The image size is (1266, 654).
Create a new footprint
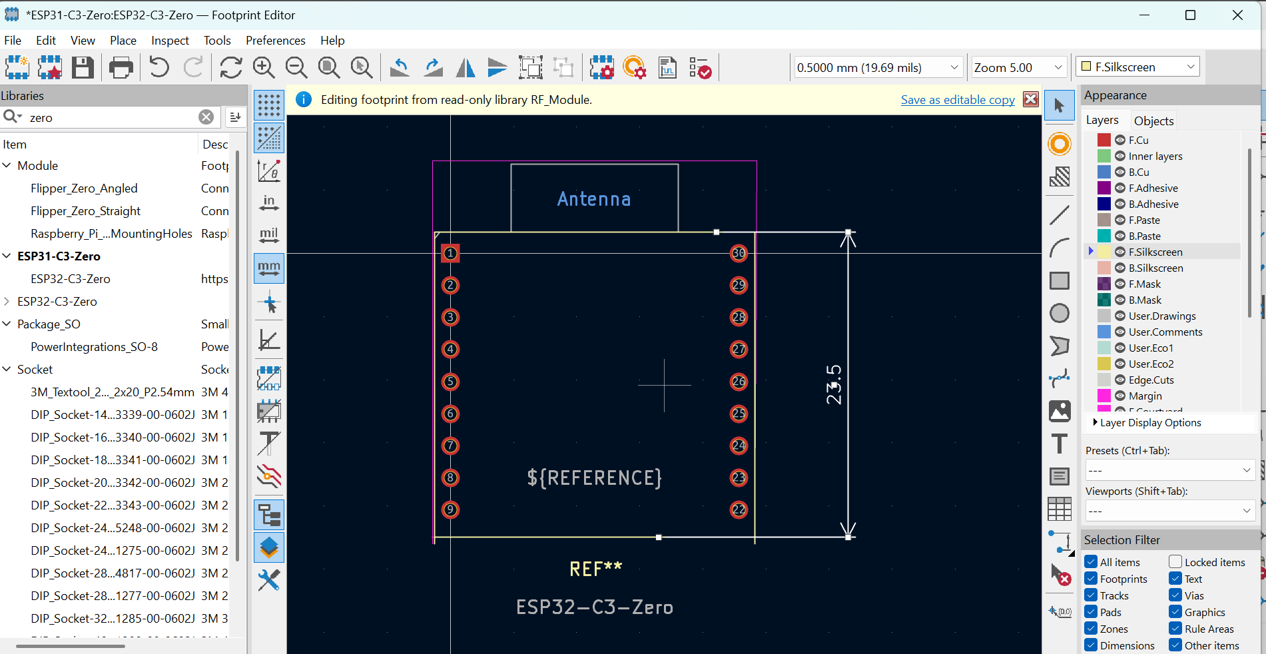(x=17, y=67)
